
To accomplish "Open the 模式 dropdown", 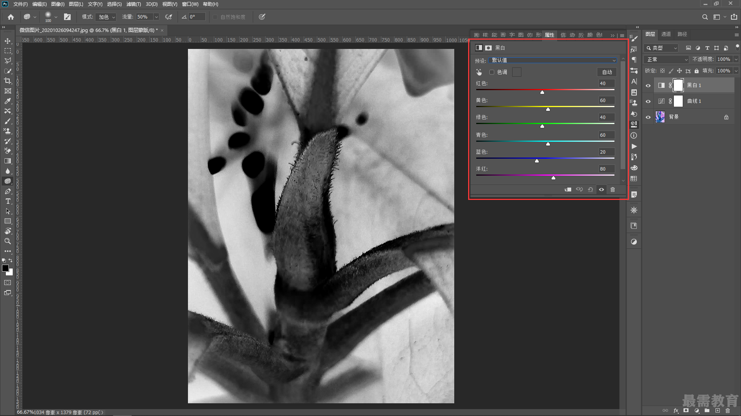I will (106, 17).
